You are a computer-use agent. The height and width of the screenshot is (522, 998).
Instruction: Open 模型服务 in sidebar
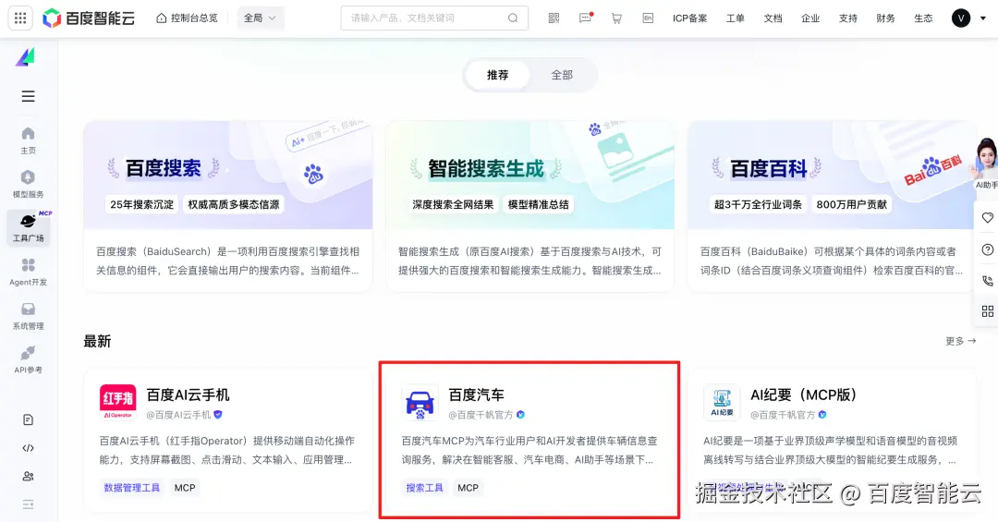[x=28, y=185]
